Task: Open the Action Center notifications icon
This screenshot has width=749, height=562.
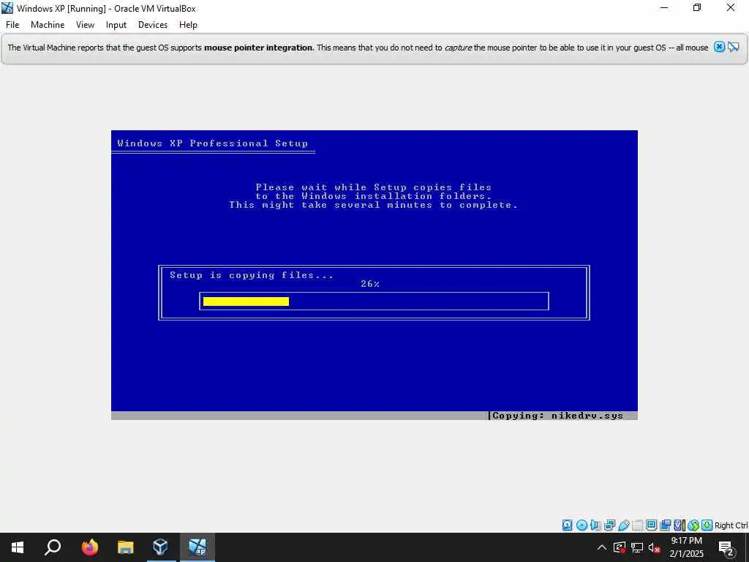Action: click(726, 547)
